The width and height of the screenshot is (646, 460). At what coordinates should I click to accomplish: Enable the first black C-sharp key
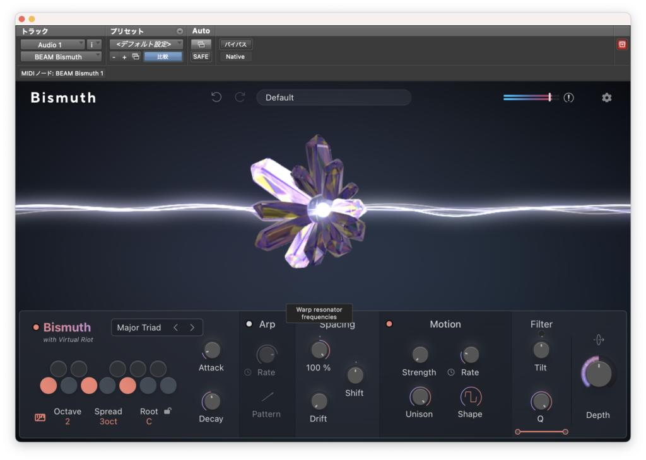(x=59, y=369)
